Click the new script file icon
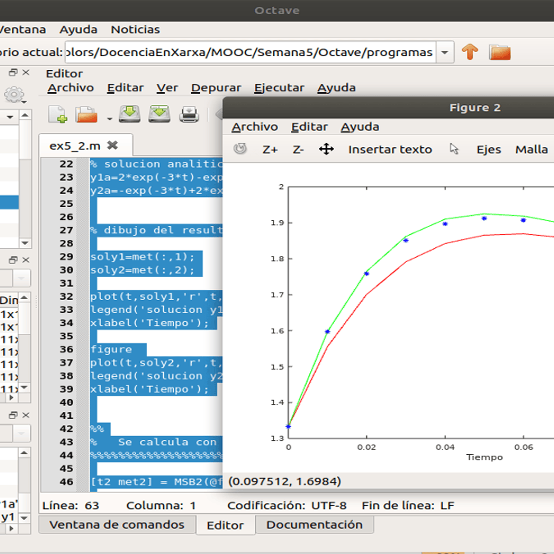Image resolution: width=554 pixels, height=554 pixels. click(58, 114)
